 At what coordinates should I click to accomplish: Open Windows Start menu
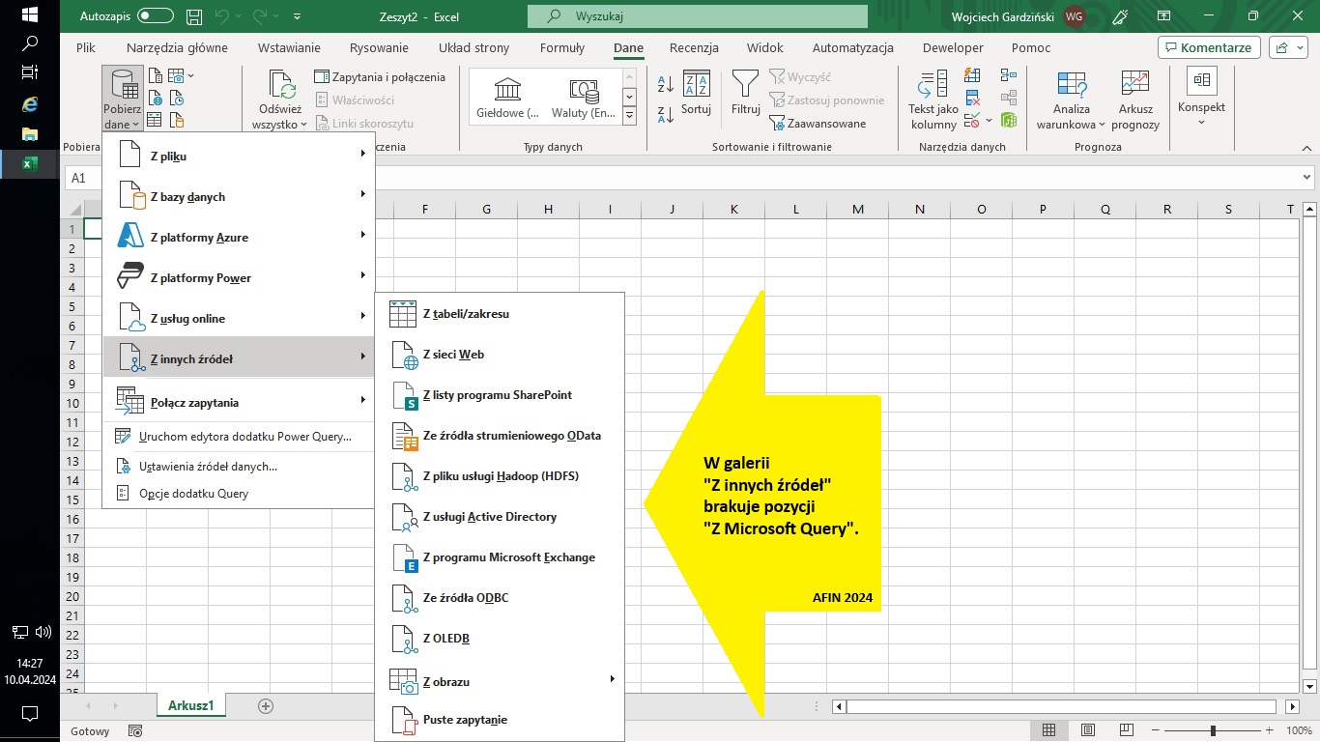pyautogui.click(x=30, y=15)
